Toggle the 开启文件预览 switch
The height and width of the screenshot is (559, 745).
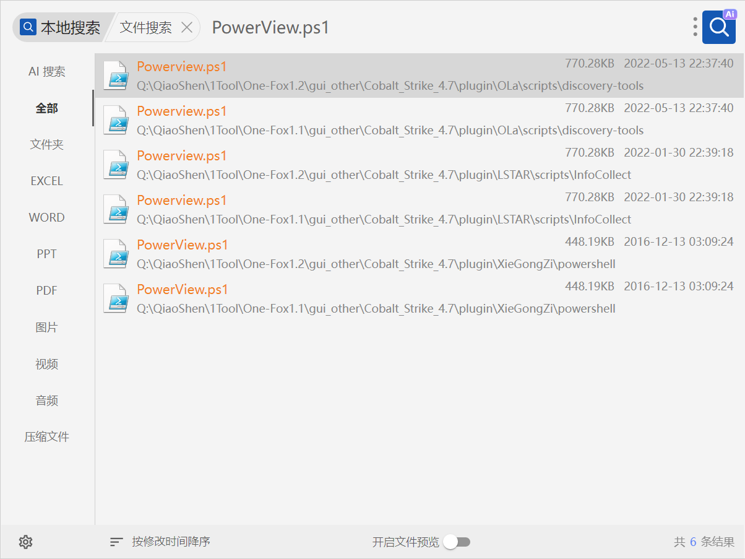(457, 542)
